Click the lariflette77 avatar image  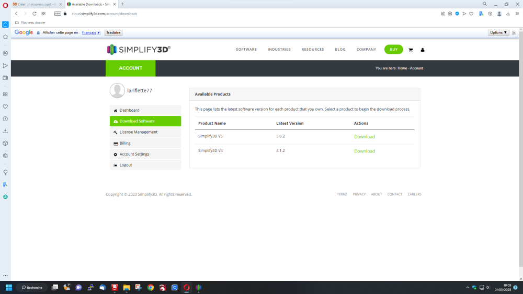pos(117,90)
